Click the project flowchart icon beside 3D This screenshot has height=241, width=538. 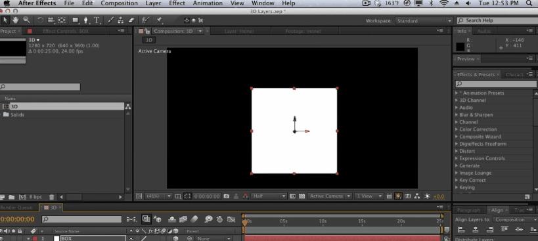[x=128, y=106]
